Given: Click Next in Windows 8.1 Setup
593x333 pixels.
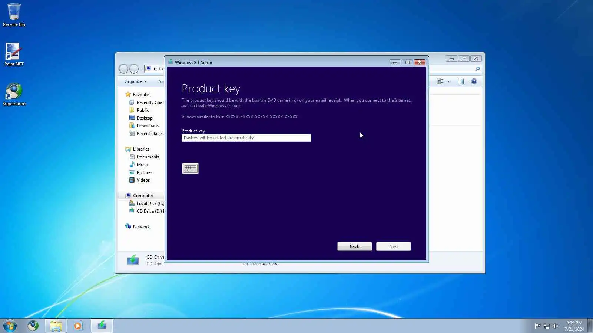Looking at the screenshot, I should tap(393, 246).
